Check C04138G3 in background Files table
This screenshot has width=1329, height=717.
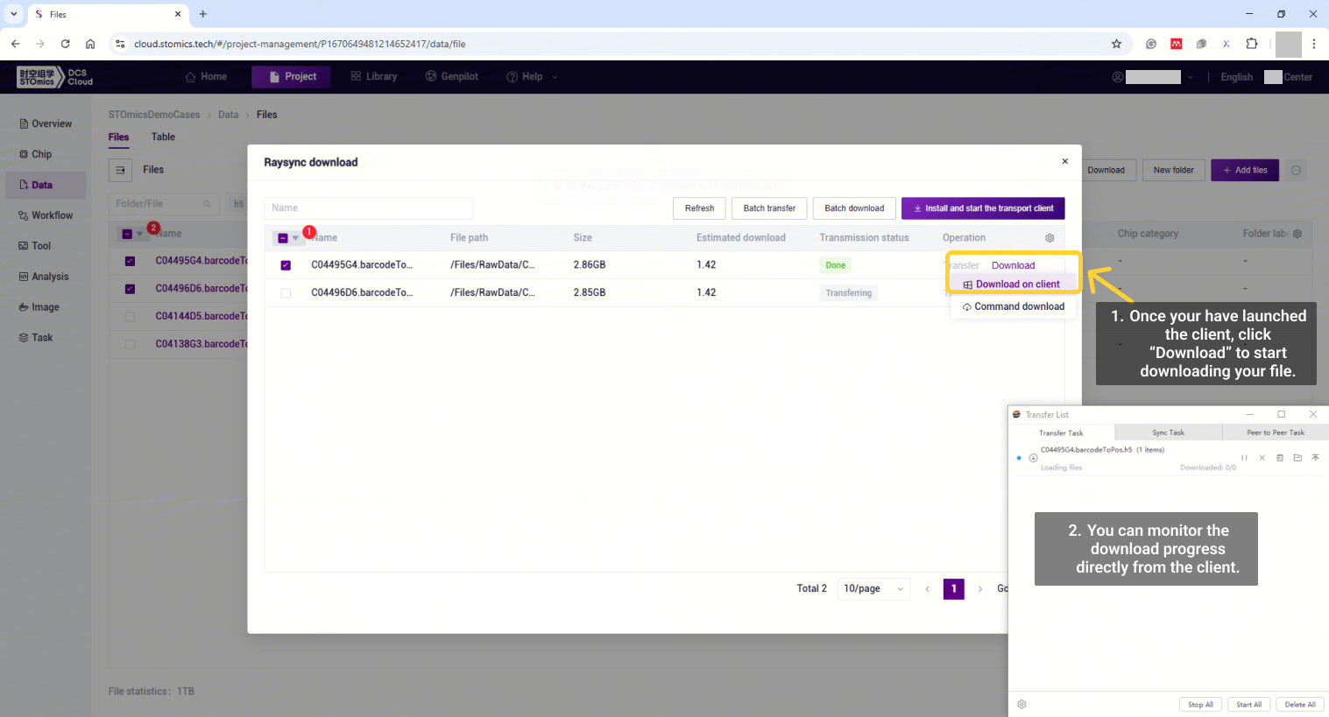click(130, 345)
